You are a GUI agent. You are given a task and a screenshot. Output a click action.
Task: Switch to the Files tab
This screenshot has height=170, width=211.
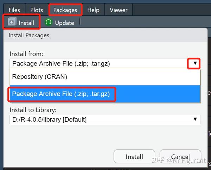click(x=14, y=10)
